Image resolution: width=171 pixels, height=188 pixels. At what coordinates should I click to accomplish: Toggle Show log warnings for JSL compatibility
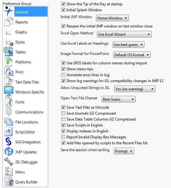pyautogui.click(x=63, y=81)
